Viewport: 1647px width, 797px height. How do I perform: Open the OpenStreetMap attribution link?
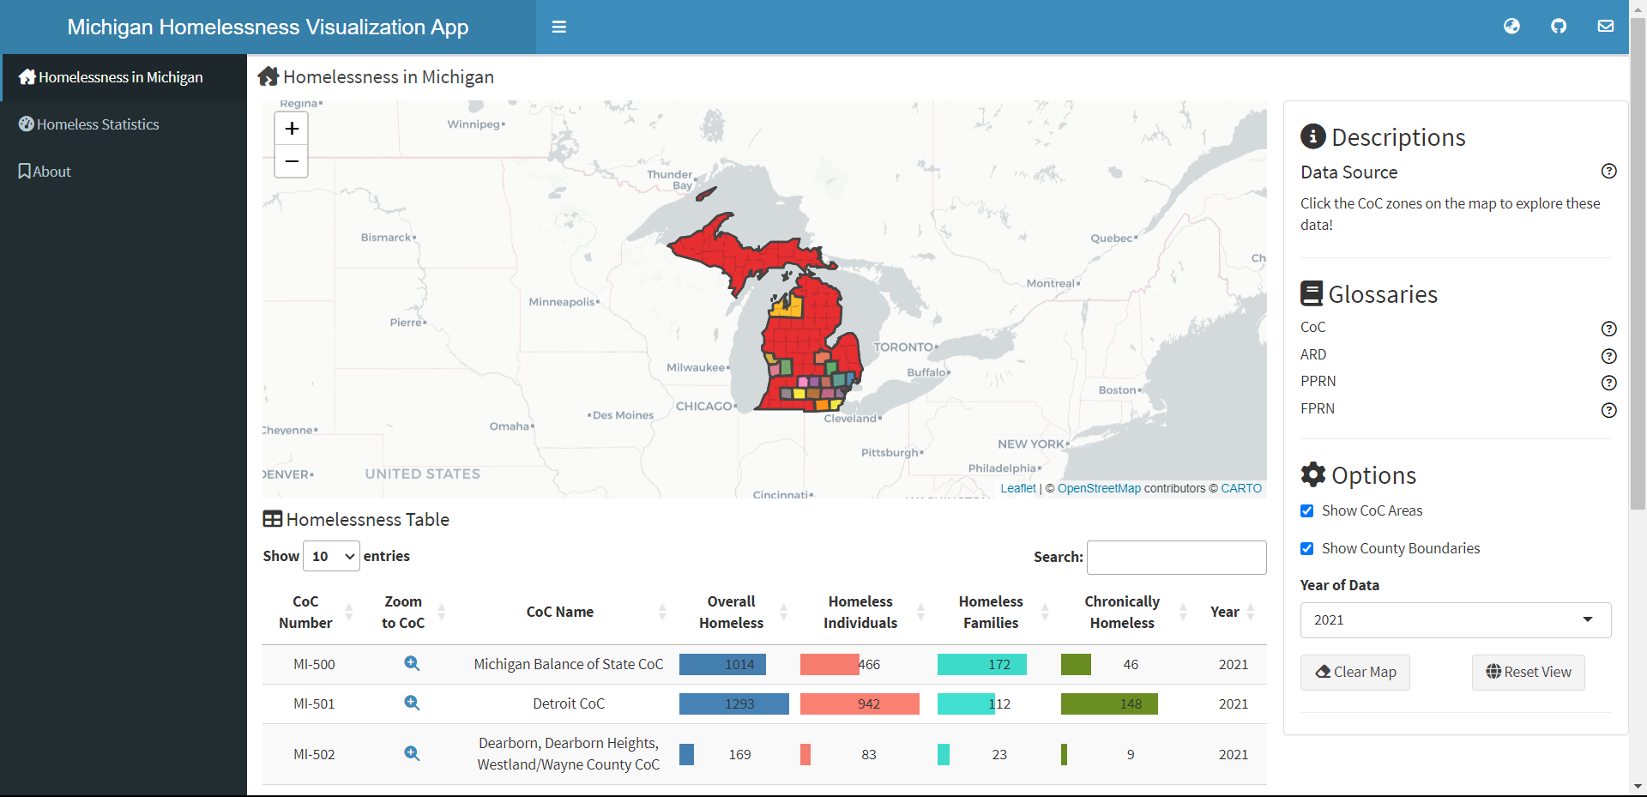pos(1099,488)
